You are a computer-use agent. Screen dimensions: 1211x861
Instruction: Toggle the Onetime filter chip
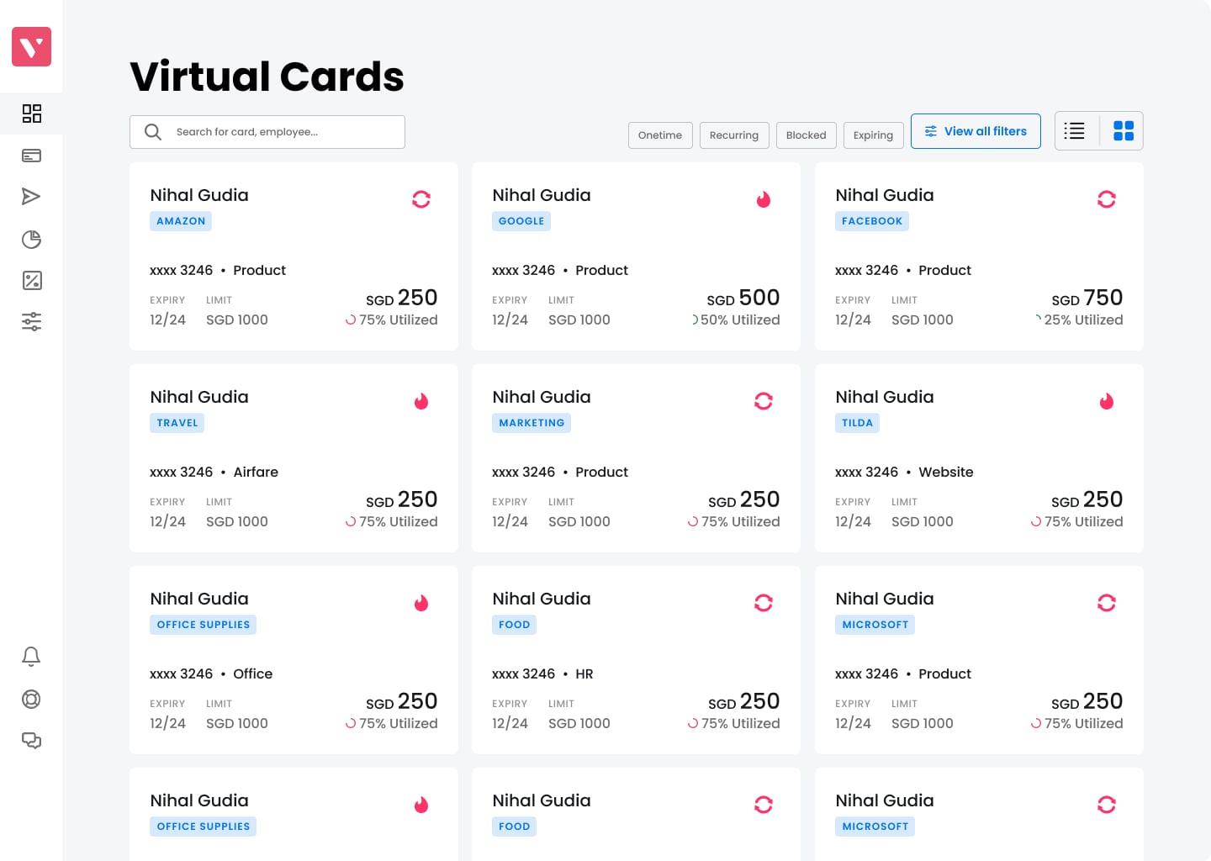[x=660, y=135]
